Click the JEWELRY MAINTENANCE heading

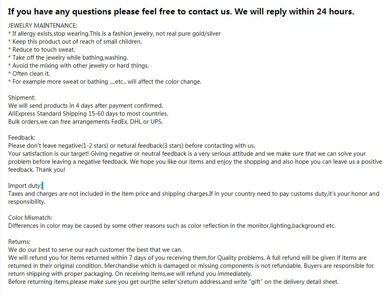click(x=43, y=26)
